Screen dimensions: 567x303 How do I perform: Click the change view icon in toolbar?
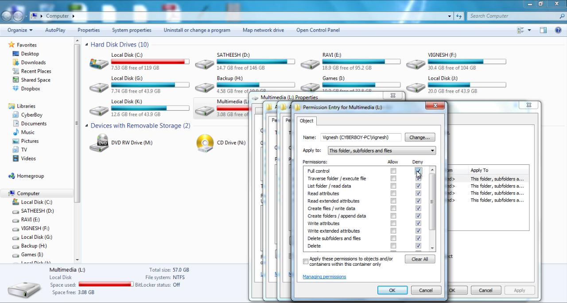pos(520,30)
